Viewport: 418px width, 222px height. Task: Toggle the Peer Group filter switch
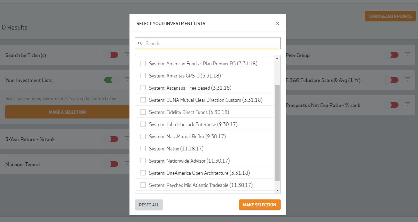(391, 55)
